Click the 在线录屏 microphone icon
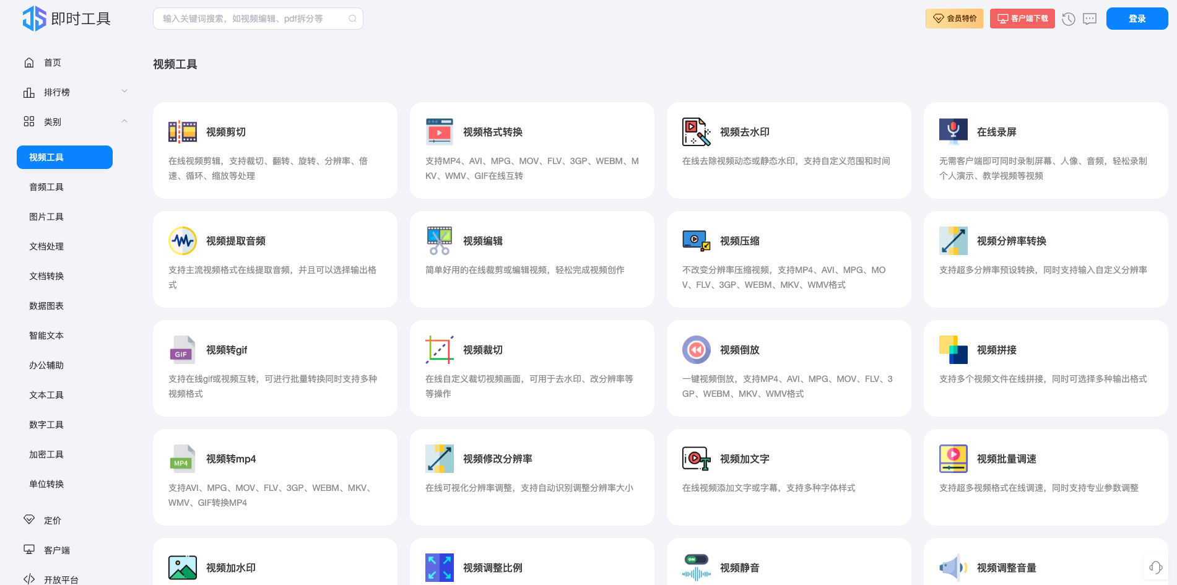Viewport: 1177px width, 585px height. pos(953,132)
